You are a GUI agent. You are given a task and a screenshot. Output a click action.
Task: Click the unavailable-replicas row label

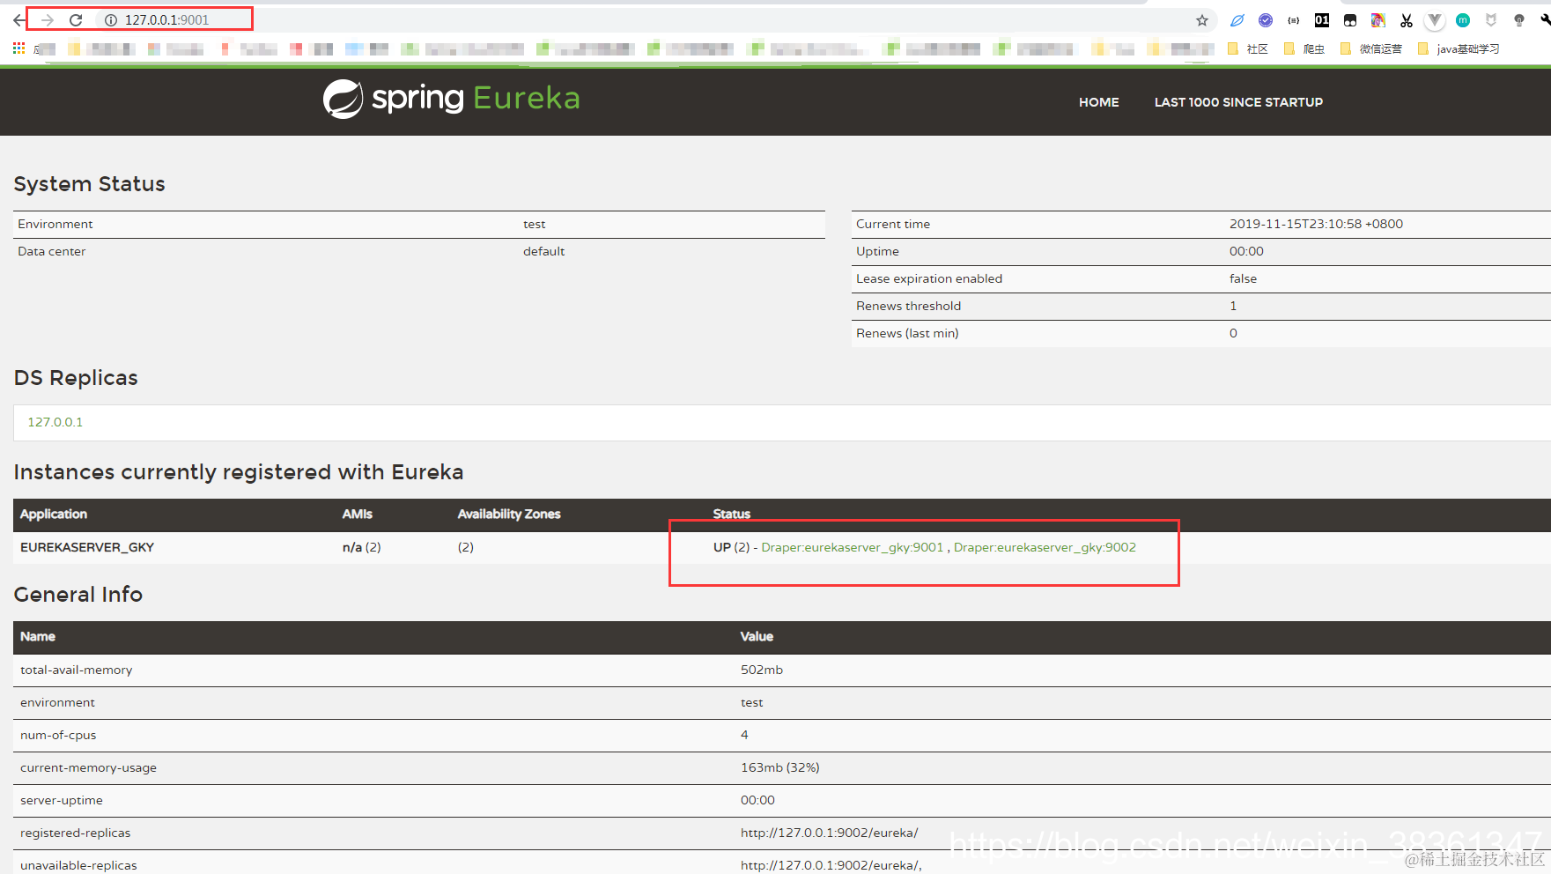[x=78, y=865]
